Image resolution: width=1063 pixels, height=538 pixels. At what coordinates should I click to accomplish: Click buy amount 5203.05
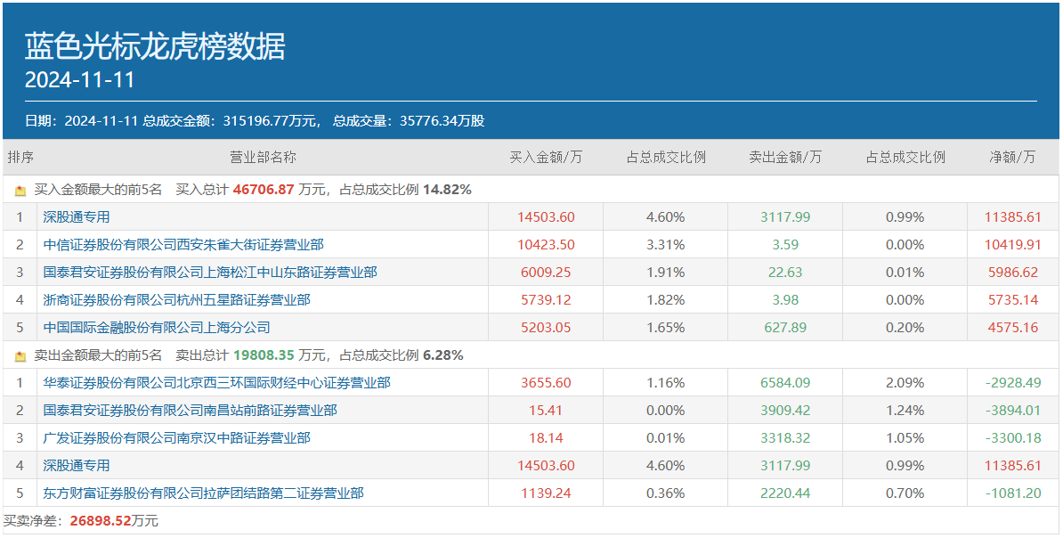[x=546, y=328]
